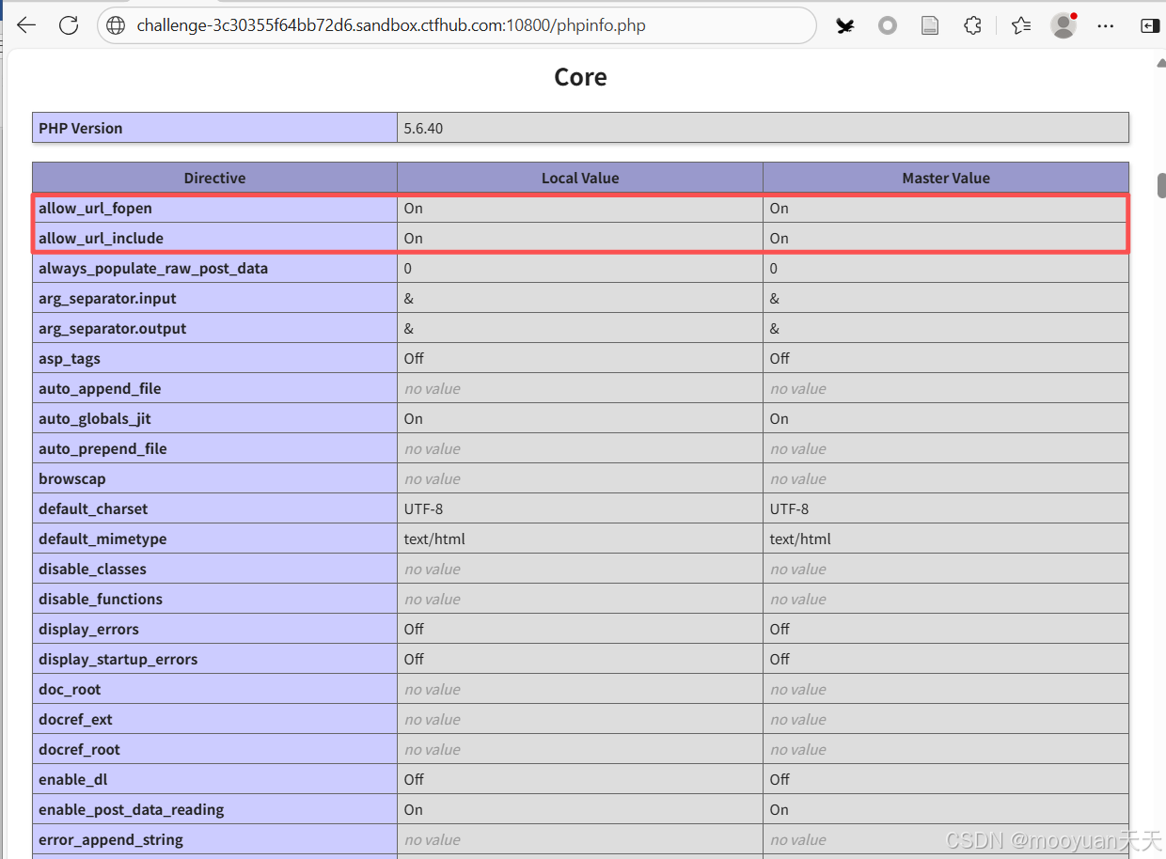Select the default_charset directive
The width and height of the screenshot is (1166, 859).
(93, 508)
